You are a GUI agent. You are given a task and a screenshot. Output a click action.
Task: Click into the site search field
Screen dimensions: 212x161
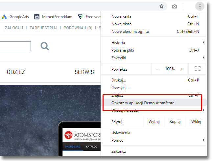[15, 46]
